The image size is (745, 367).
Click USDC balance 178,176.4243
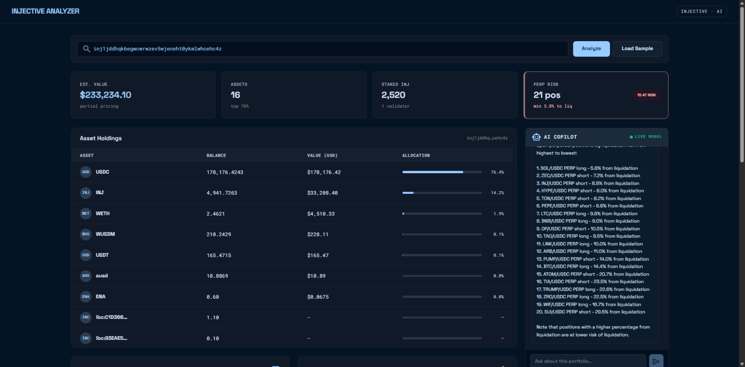(x=225, y=172)
